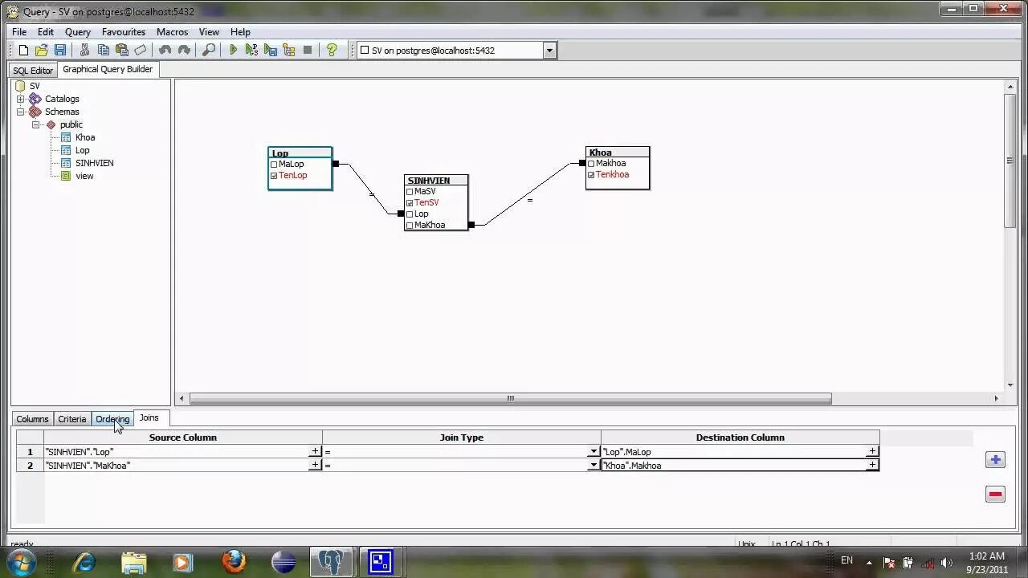The width and height of the screenshot is (1028, 578).
Task: Click the green Execute query icon
Action: pyautogui.click(x=233, y=50)
